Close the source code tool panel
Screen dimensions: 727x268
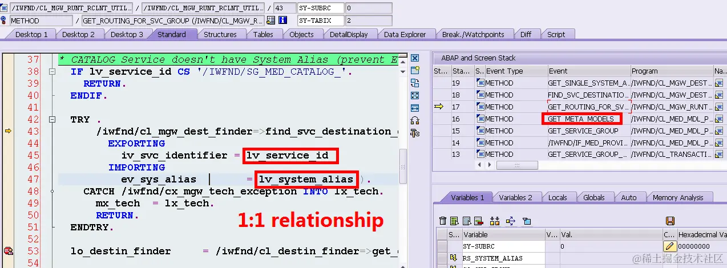point(415,58)
